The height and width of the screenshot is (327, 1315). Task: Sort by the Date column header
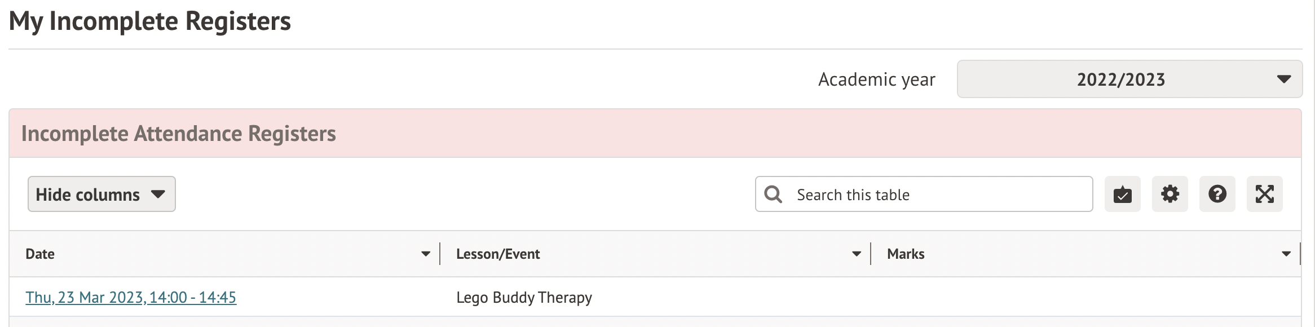click(x=41, y=254)
